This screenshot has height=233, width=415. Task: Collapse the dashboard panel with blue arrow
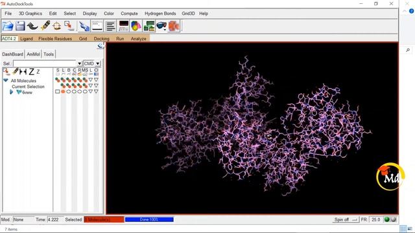(101, 46)
